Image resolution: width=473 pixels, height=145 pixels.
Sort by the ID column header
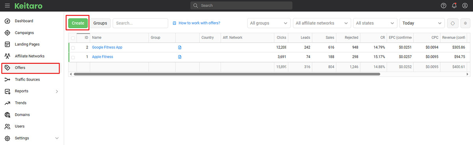(x=83, y=38)
